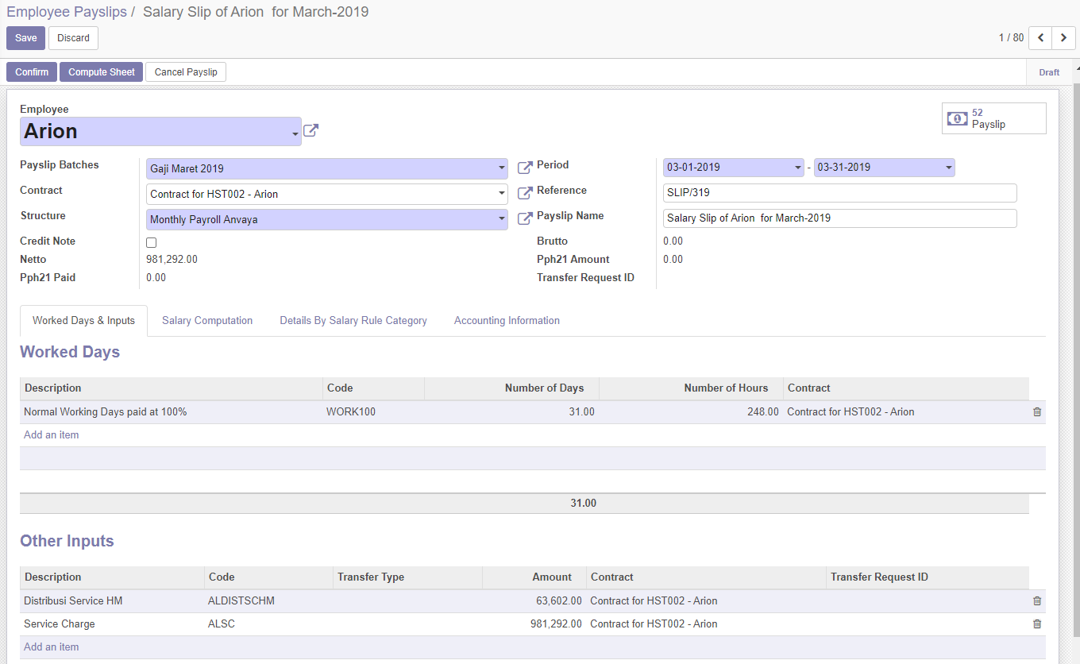Click the 63,602.00 amount cell
The width and height of the screenshot is (1080, 664).
tap(534, 601)
